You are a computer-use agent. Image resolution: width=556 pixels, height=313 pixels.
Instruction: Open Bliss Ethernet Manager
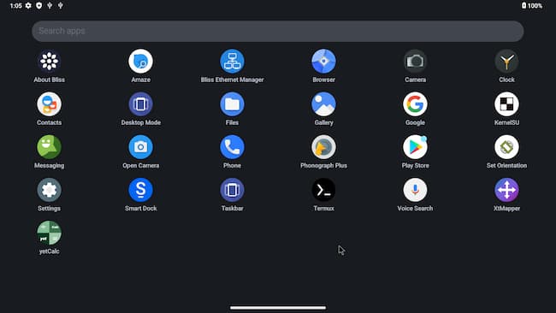click(233, 62)
